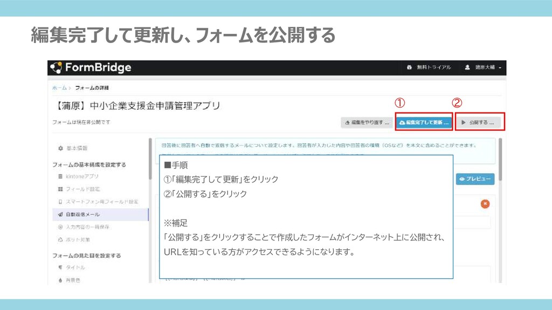The width and height of the screenshot is (552, 310).
Task: Open the 無料トライアル menu item
Action: [x=429, y=67]
